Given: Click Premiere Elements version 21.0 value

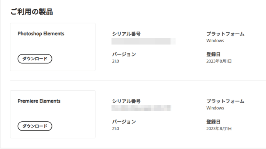Looking at the screenshot, I should point(116,129).
